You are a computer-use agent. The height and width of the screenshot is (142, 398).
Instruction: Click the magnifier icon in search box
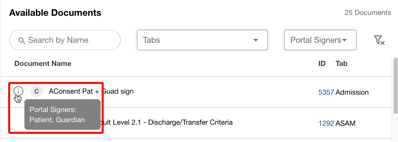tap(22, 40)
